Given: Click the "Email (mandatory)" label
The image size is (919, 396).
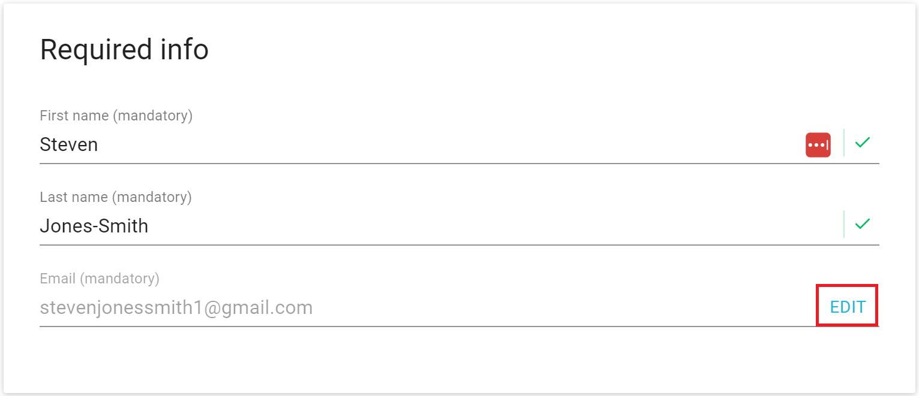Looking at the screenshot, I should click(x=100, y=279).
